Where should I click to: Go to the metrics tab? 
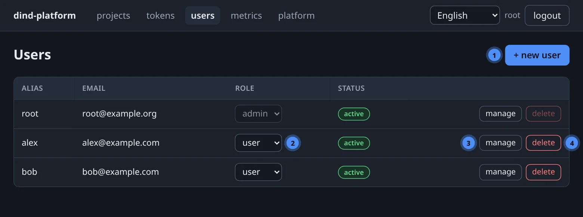click(x=246, y=16)
